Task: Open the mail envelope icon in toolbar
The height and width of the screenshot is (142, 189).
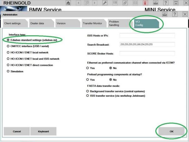Action: (135, 3)
